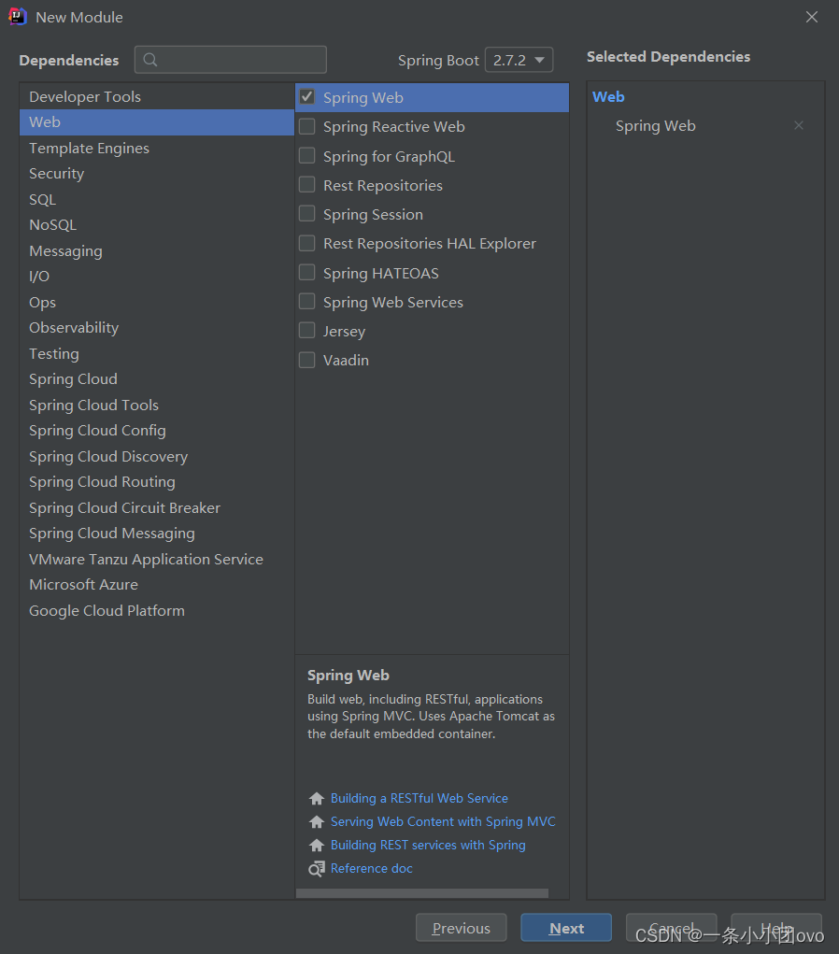Select the NoSQL category
Screen dimensions: 839x954
point(52,224)
